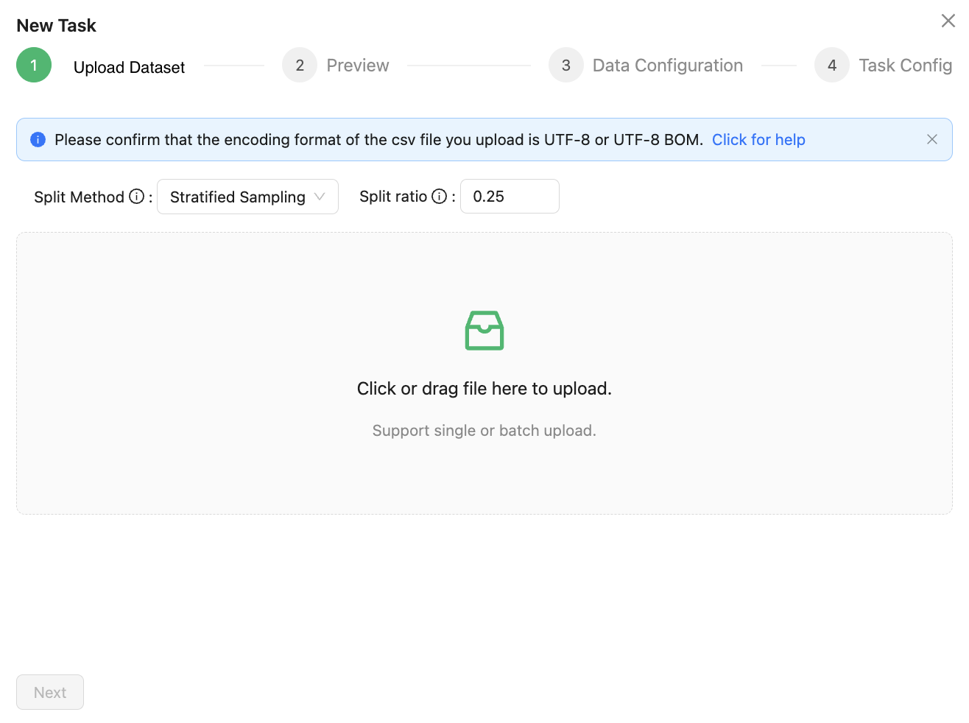Viewport: 969px width, 723px height.
Task: Click the step 3 number circle
Action: tap(566, 66)
